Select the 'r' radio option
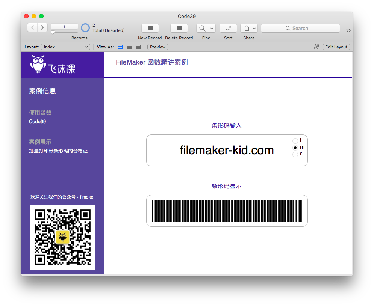This screenshot has width=374, height=306. pos(295,154)
